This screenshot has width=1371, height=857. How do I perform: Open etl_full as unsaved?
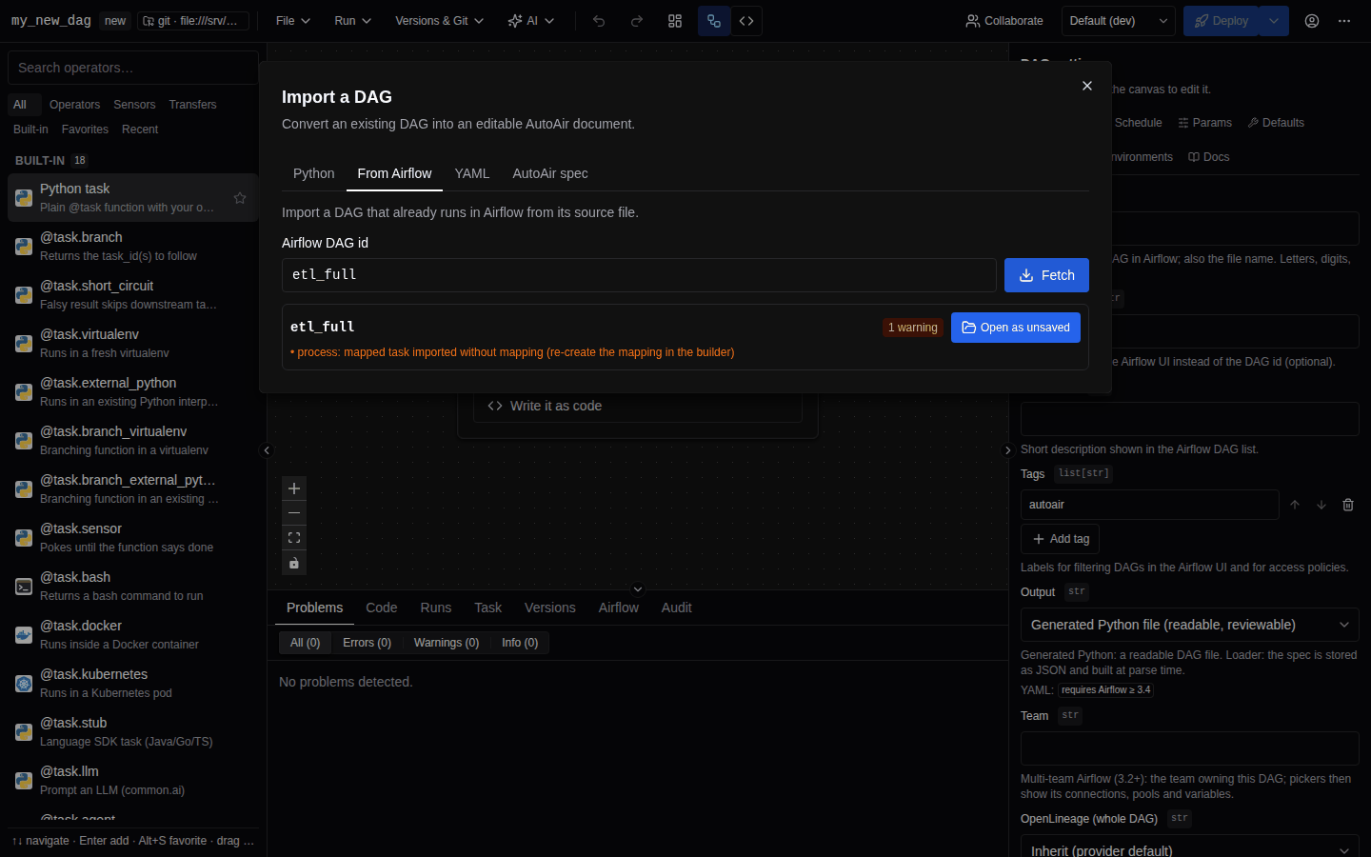click(1016, 328)
